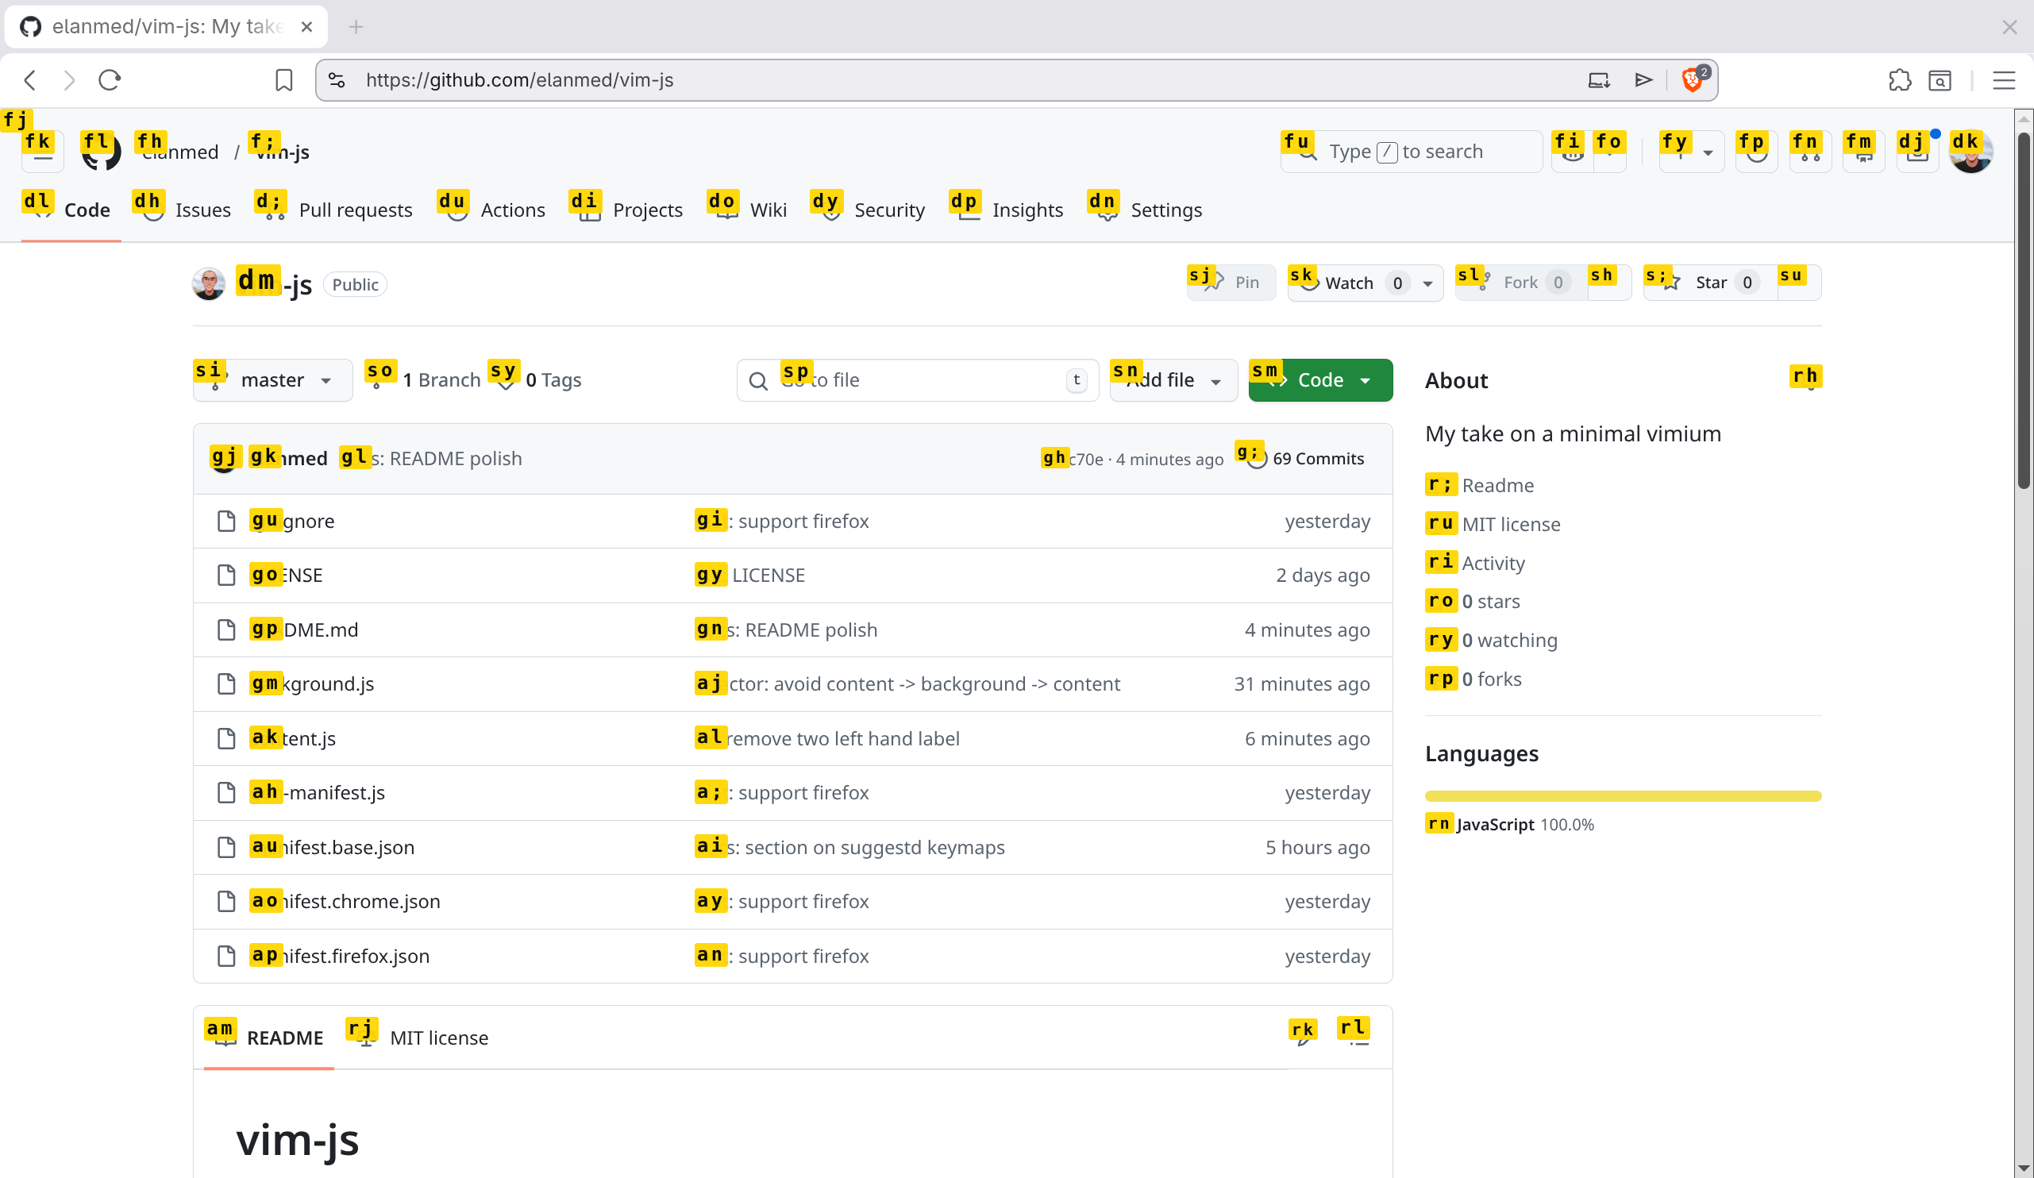
Task: Open the green Code dropdown
Action: 1319,380
